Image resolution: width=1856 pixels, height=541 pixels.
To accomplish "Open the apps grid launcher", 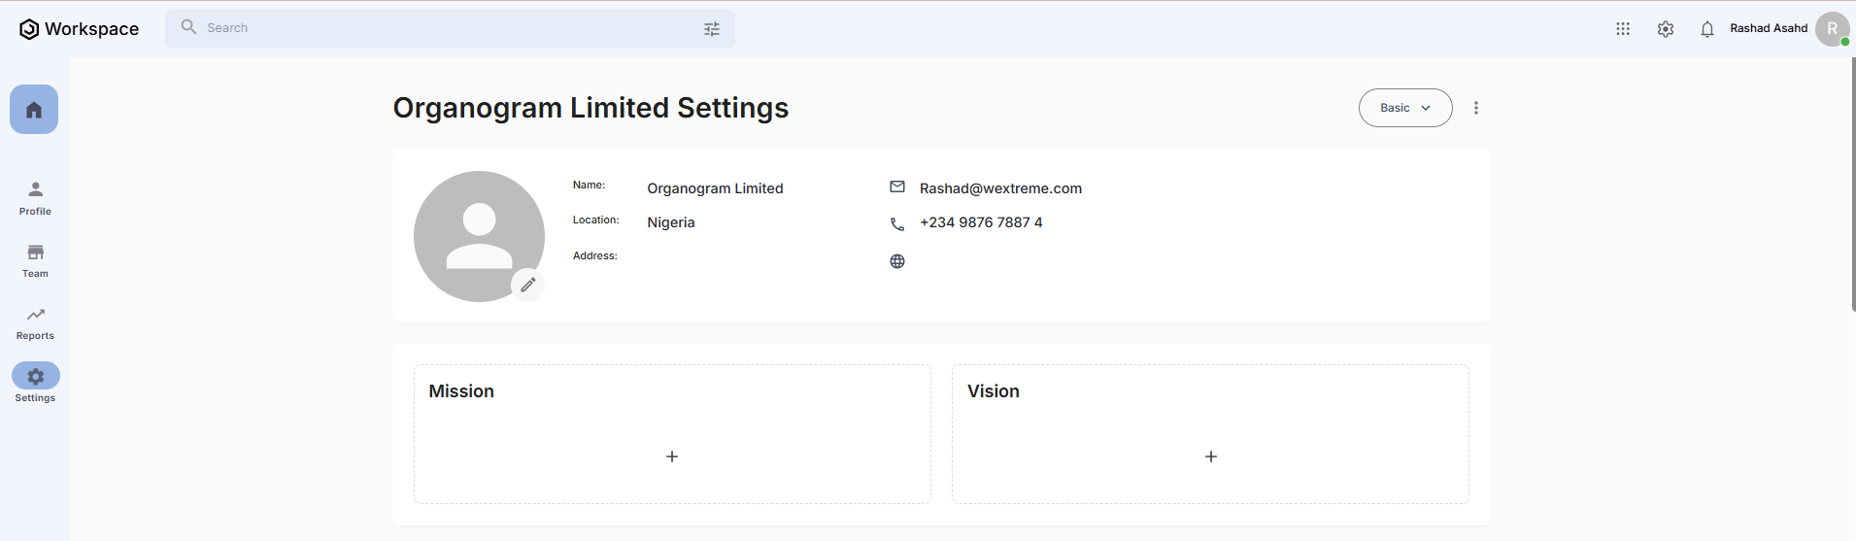I will 1622,29.
